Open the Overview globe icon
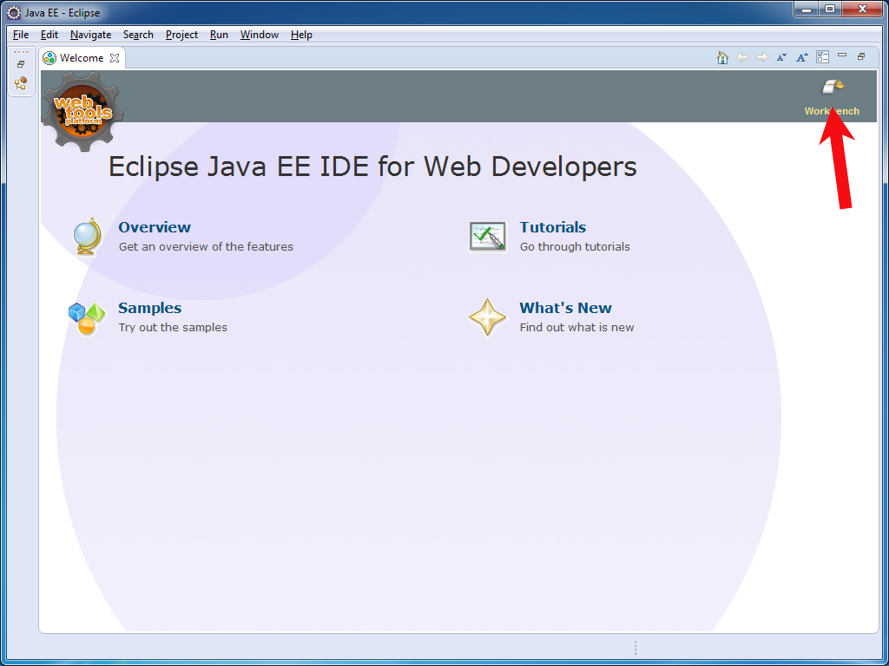Image resolution: width=889 pixels, height=666 pixels. point(88,237)
